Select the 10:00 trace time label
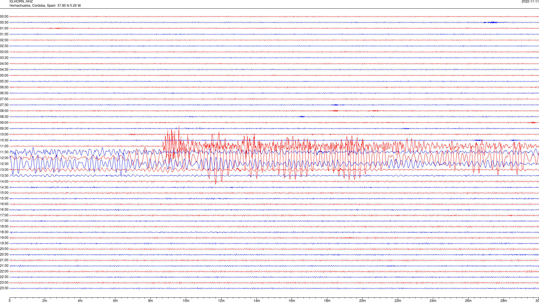Screen dimensions: 539x303 pos(4,134)
